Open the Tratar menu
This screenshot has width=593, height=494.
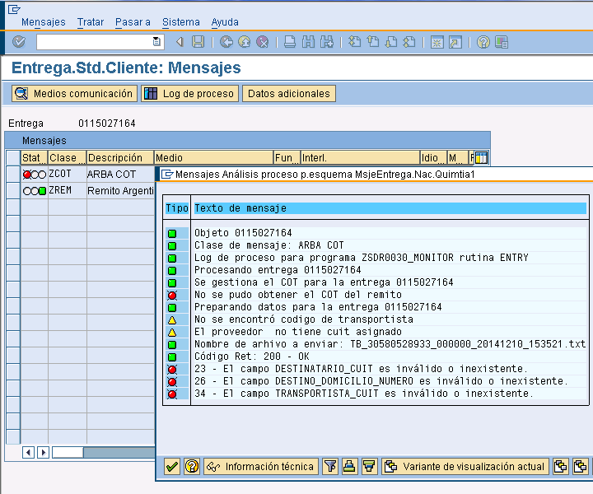tap(91, 22)
